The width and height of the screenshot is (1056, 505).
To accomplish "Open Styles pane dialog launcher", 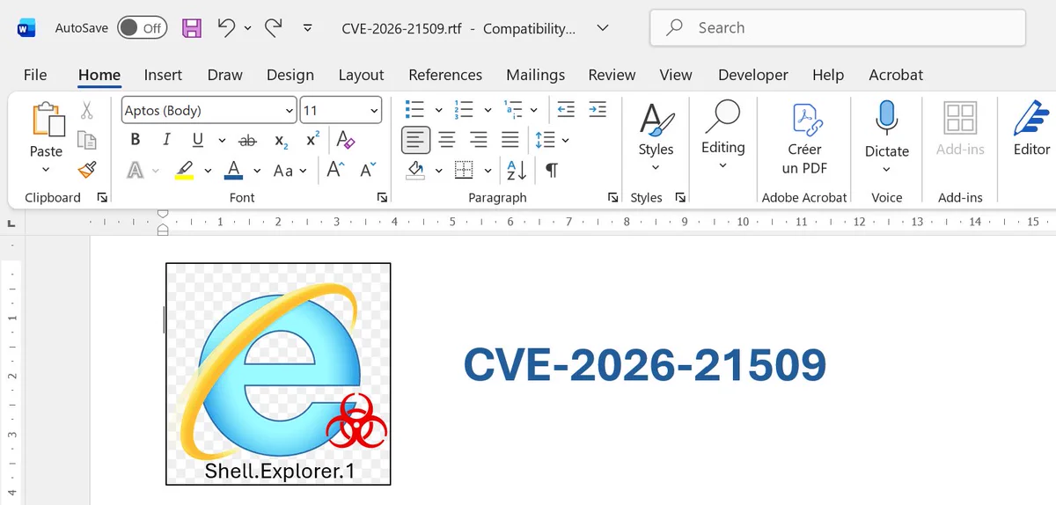I will 680,197.
